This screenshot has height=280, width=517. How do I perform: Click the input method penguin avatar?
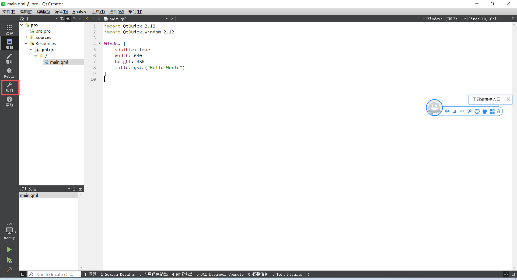click(434, 108)
